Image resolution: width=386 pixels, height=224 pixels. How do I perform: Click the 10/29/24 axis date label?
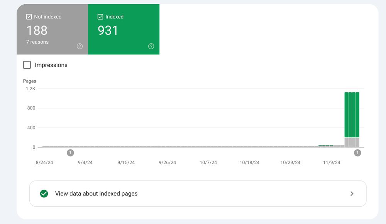[x=290, y=163]
